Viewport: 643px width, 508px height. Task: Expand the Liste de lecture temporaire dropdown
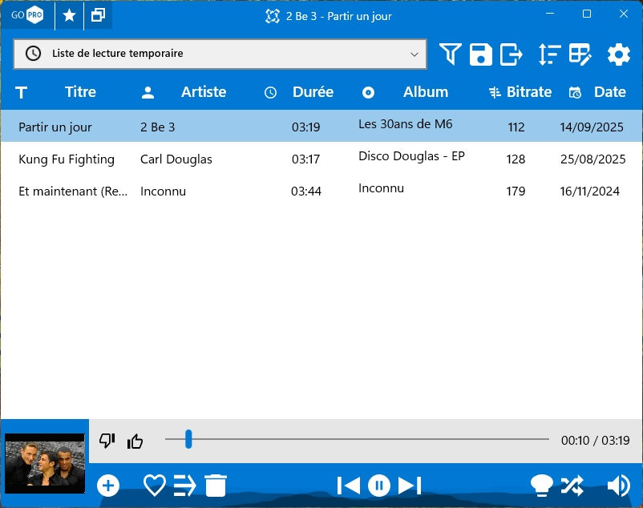click(x=220, y=54)
